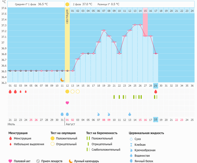Click the pink highlighted phase day 15 header
Image resolution: width=197 pixels, height=163 pixels.
click(x=145, y=11)
